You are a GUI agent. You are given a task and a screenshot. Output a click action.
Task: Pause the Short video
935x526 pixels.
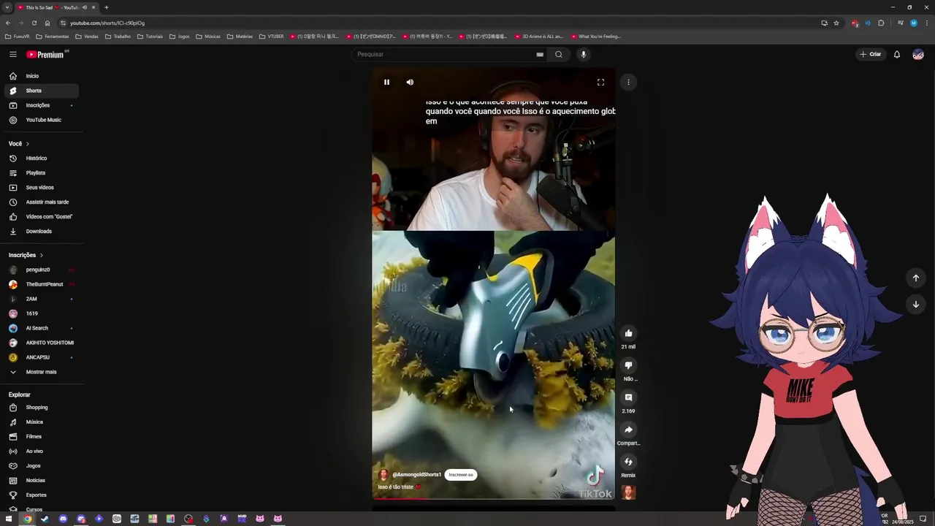point(386,82)
